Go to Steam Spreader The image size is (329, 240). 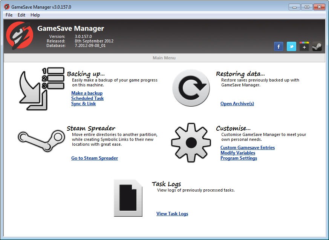point(95,158)
